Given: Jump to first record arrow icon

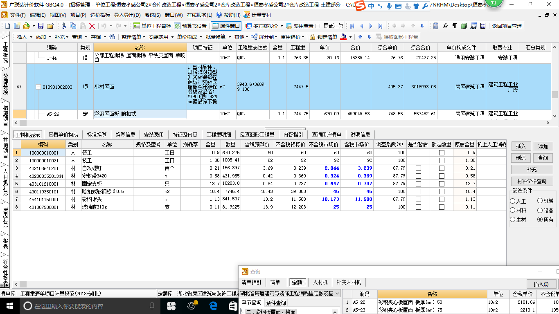Looking at the screenshot, I should pyautogui.click(x=352, y=26).
